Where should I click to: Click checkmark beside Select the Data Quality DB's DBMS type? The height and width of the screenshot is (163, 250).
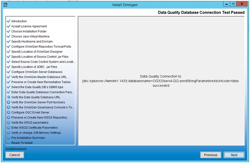pyautogui.click(x=9, y=87)
